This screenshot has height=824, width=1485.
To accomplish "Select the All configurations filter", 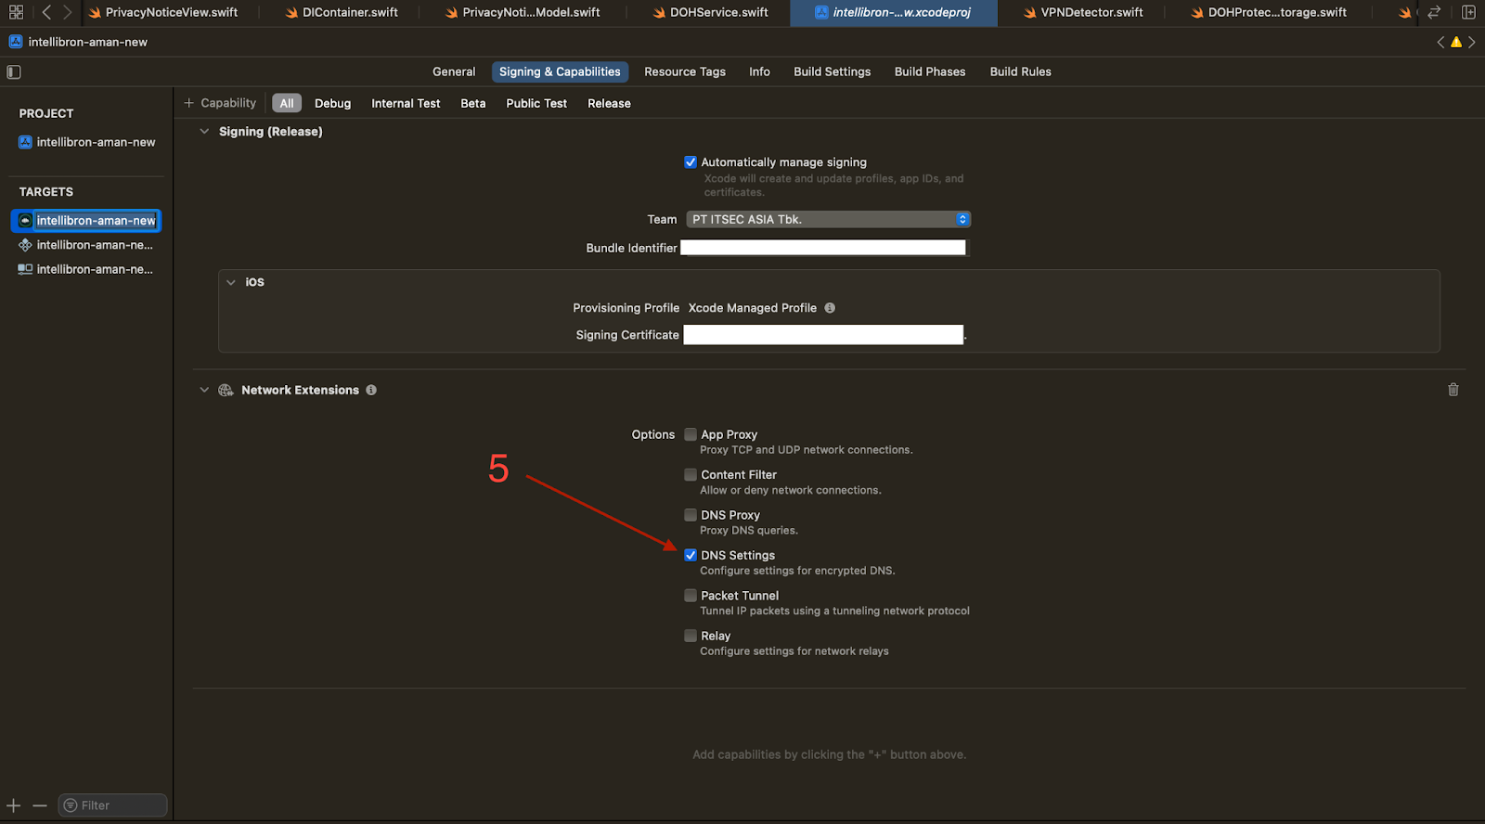I will tap(287, 103).
